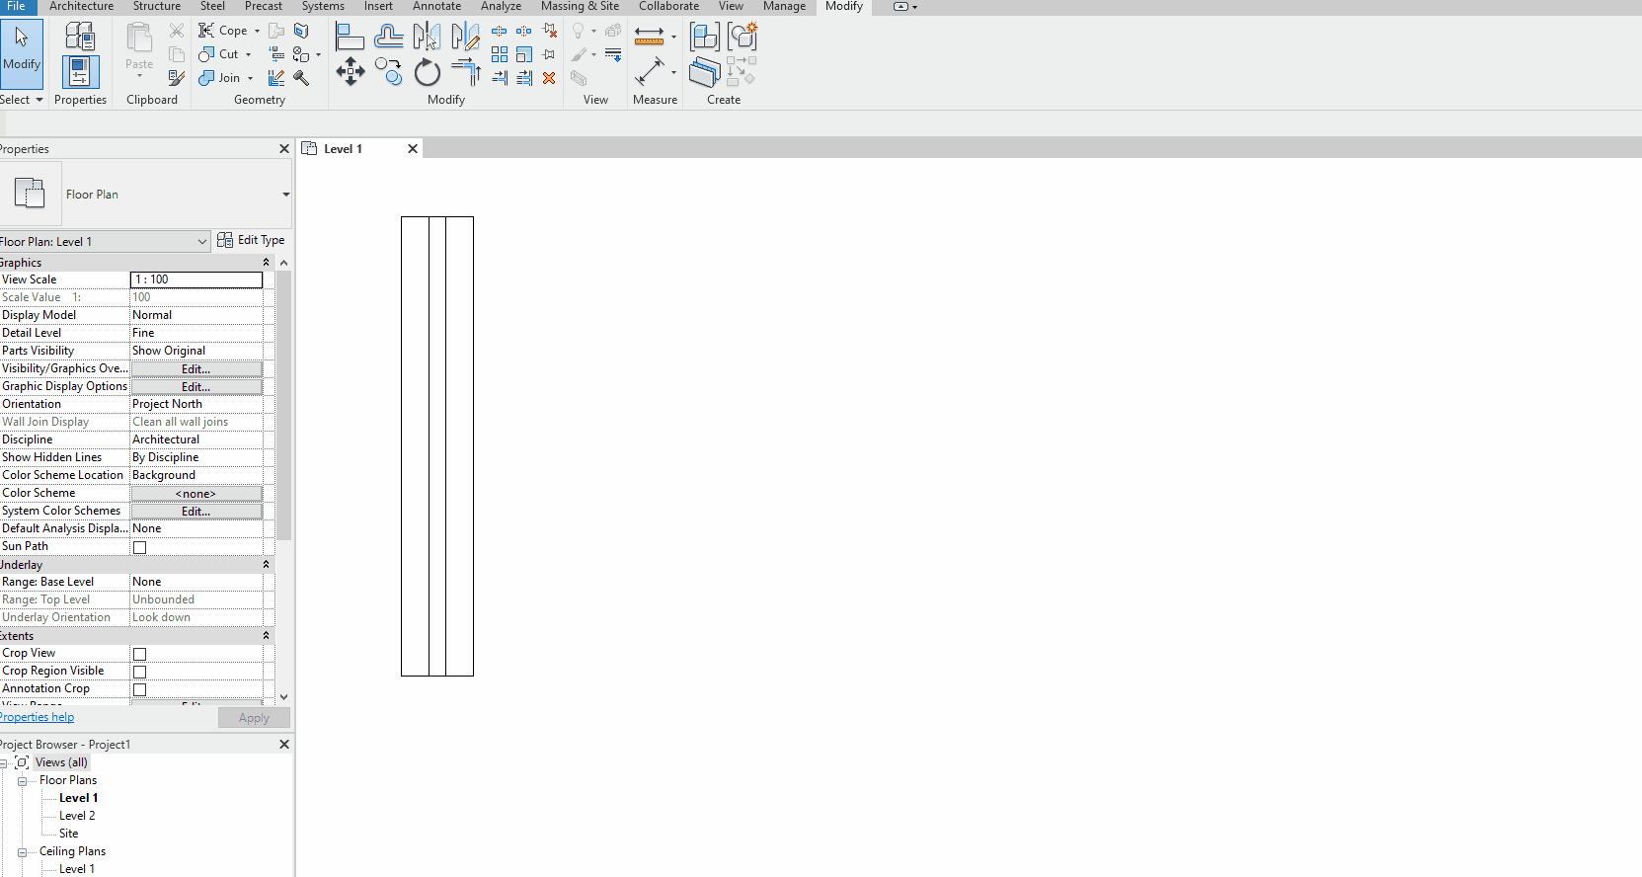This screenshot has width=1642, height=877.
Task: Click the Properties scroll down arrow
Action: pyautogui.click(x=284, y=696)
